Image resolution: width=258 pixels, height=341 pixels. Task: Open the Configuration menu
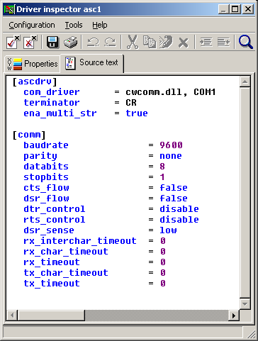pos(32,25)
